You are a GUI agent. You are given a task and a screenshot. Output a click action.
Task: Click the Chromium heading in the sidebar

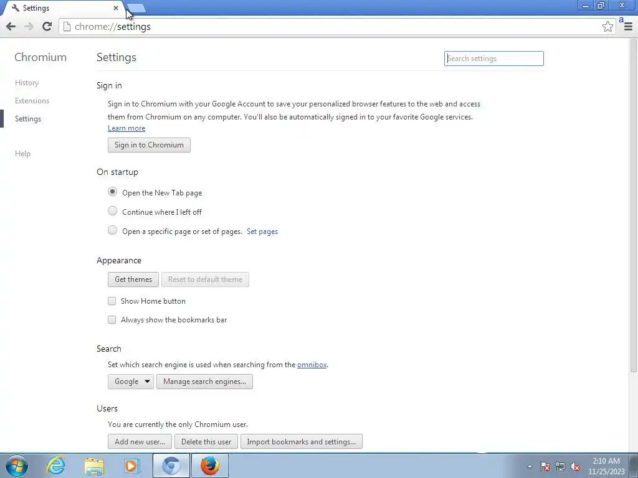[x=40, y=57]
